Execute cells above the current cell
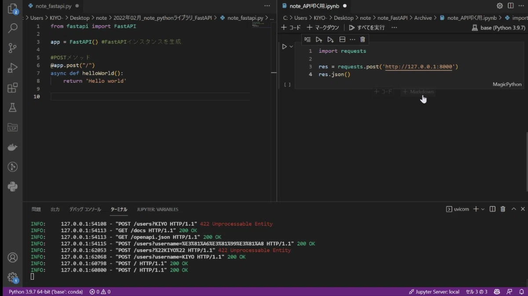This screenshot has width=528, height=296. (319, 39)
